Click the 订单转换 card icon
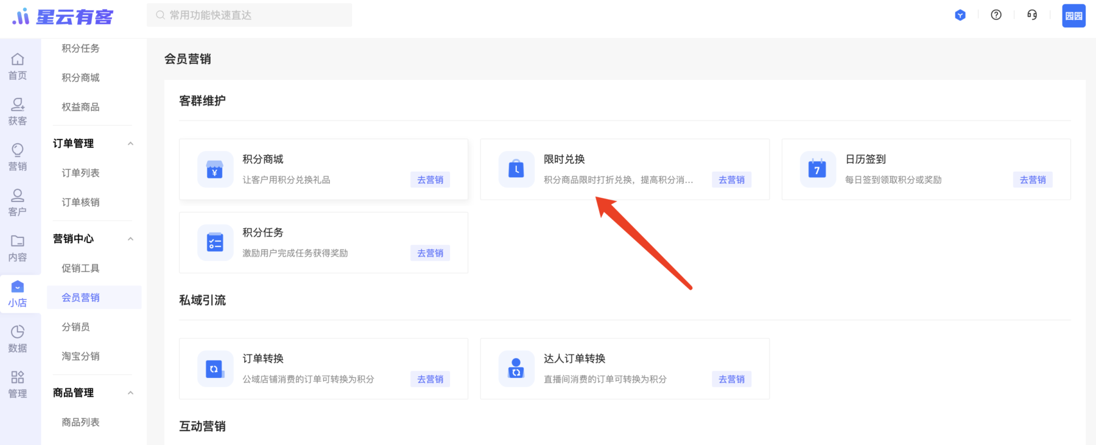1096x445 pixels. pyautogui.click(x=215, y=369)
